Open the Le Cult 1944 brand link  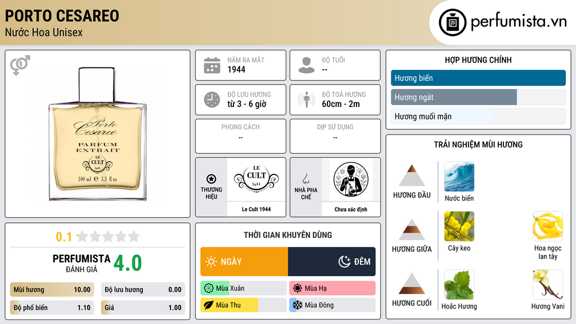pyautogui.click(x=256, y=209)
